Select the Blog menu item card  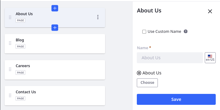coord(55,44)
